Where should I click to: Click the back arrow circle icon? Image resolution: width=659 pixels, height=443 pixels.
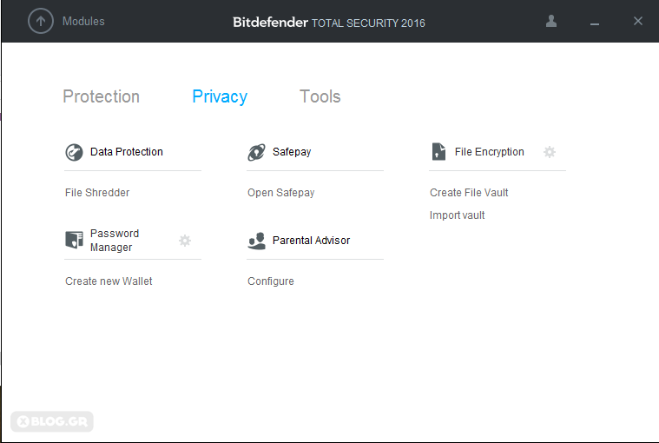pos(41,21)
